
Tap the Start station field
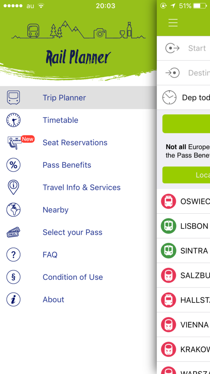(183, 48)
